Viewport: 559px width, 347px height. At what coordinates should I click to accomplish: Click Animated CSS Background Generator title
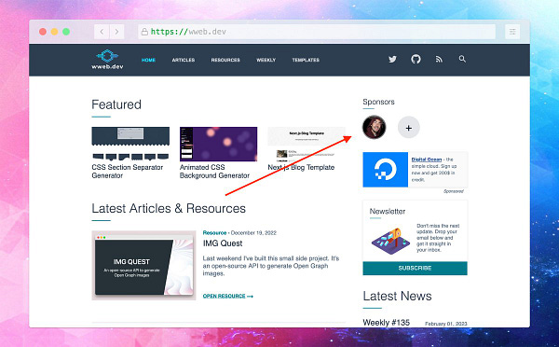tap(214, 172)
